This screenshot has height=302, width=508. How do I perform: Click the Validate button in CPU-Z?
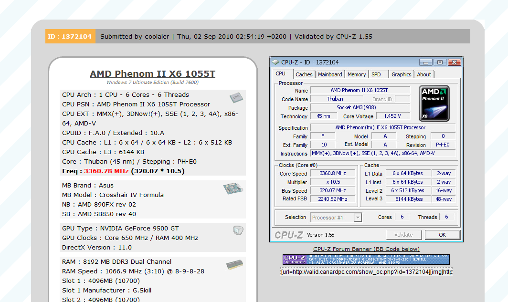[404, 235]
